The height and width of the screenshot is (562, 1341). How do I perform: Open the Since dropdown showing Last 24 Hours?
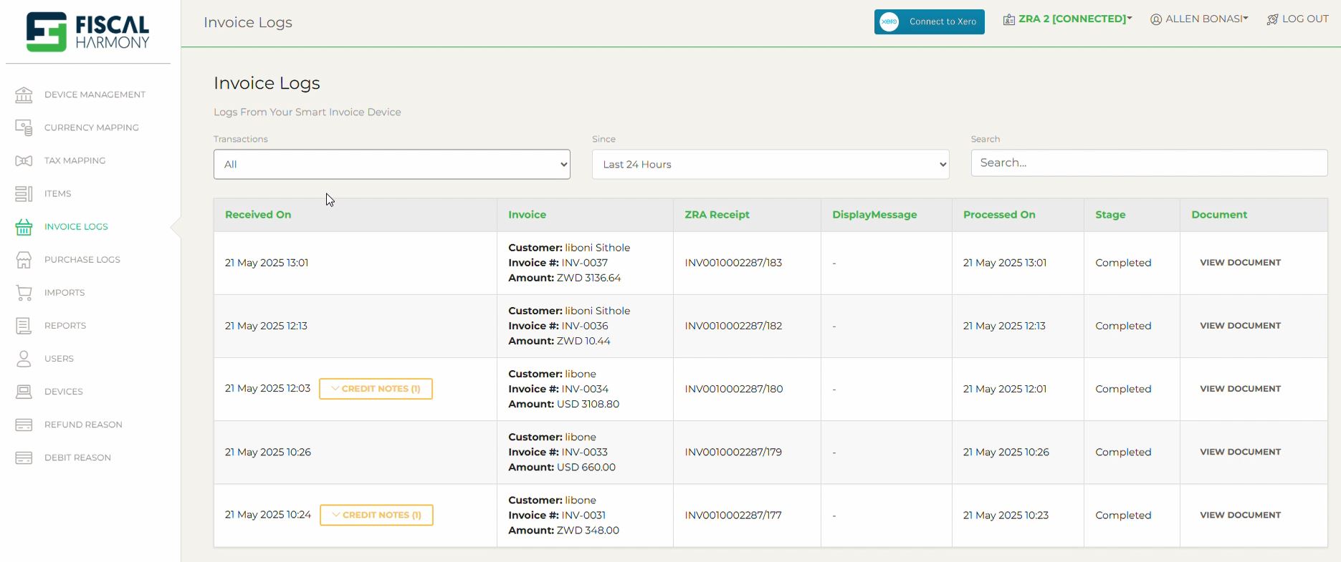[x=770, y=164]
